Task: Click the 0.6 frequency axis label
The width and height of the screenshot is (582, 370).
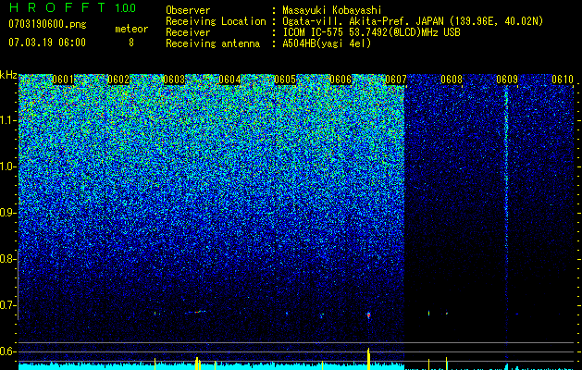Action: click(8, 351)
